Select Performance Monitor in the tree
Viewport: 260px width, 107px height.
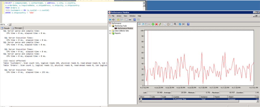(125, 28)
